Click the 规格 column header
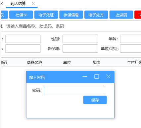 [96, 63]
